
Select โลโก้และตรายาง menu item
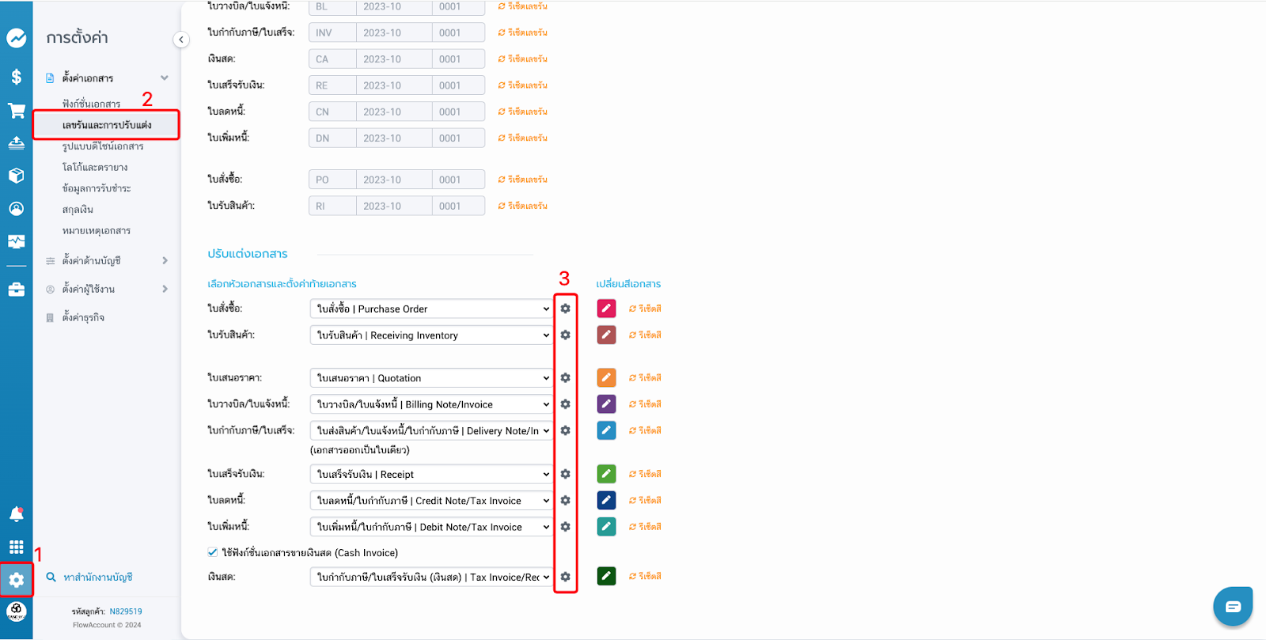click(95, 167)
